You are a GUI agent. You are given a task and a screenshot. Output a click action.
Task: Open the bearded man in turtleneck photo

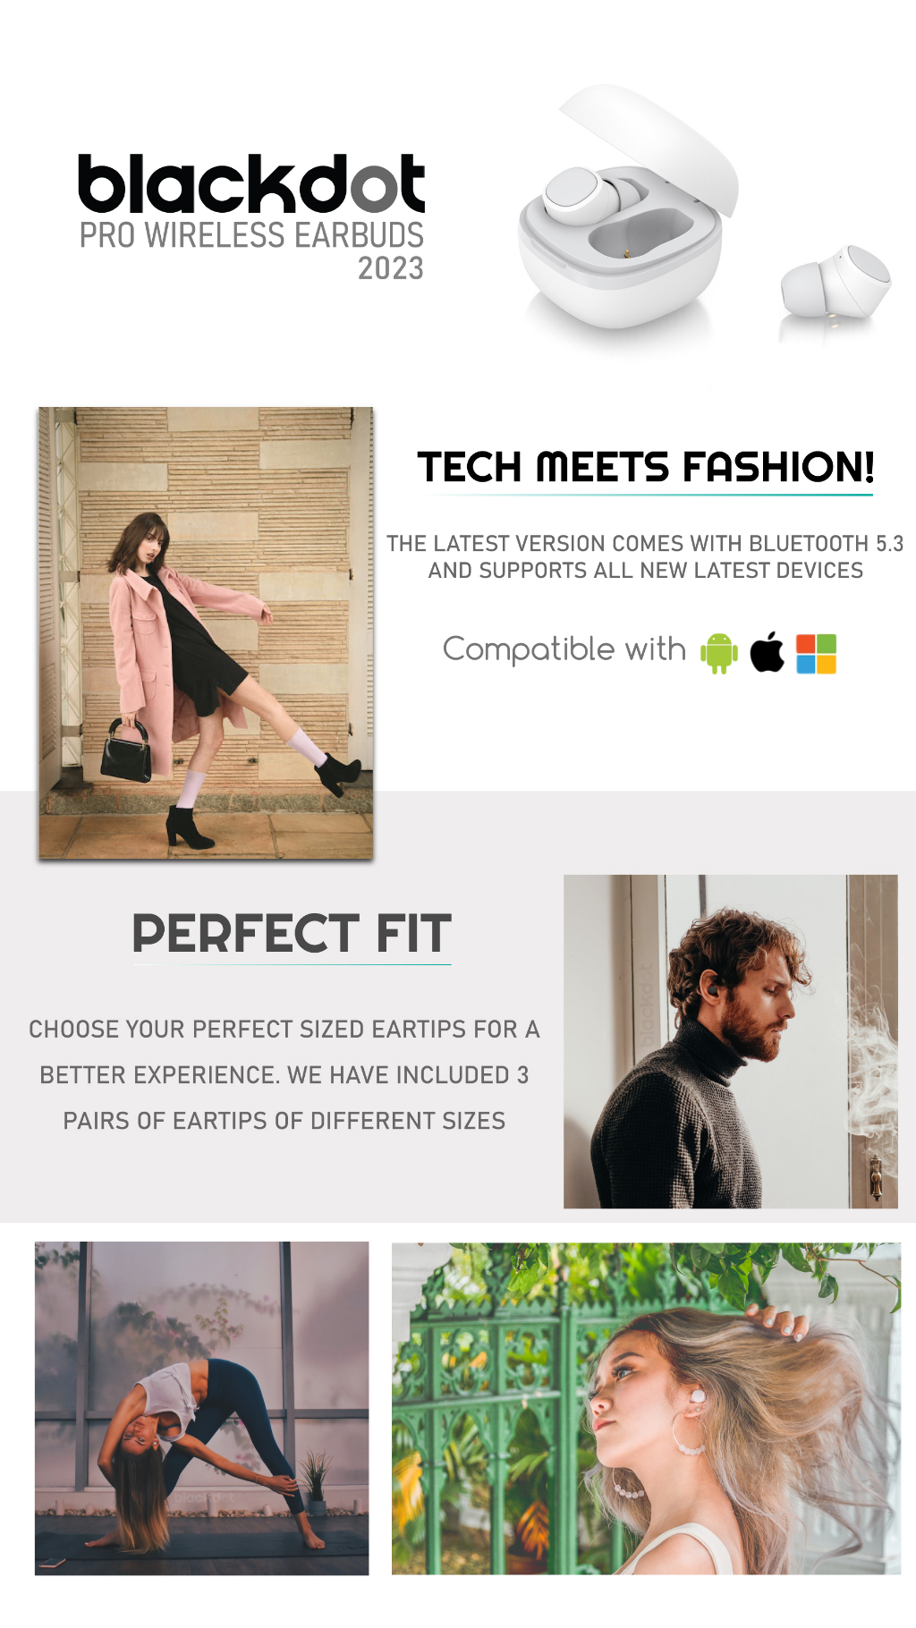(x=731, y=1041)
